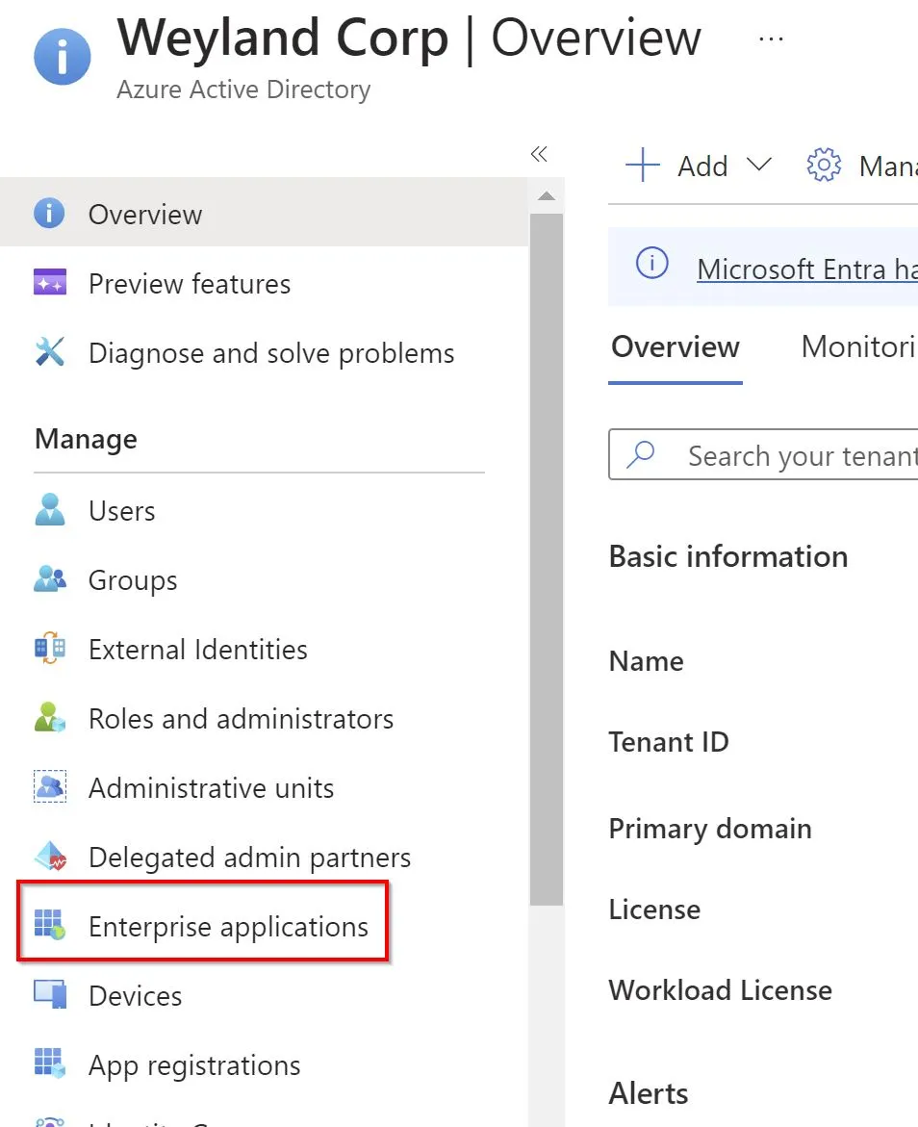Open Enterprise applications
This screenshot has height=1127, width=918.
[x=229, y=927]
